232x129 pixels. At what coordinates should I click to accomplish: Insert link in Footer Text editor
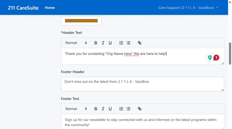139,109
